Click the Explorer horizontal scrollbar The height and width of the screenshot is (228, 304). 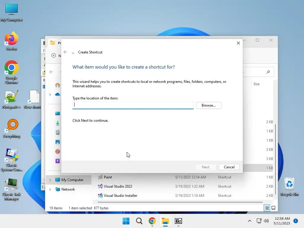click(180, 202)
